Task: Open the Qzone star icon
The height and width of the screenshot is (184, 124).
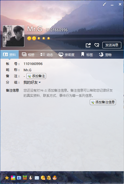Action: tap(7, 178)
